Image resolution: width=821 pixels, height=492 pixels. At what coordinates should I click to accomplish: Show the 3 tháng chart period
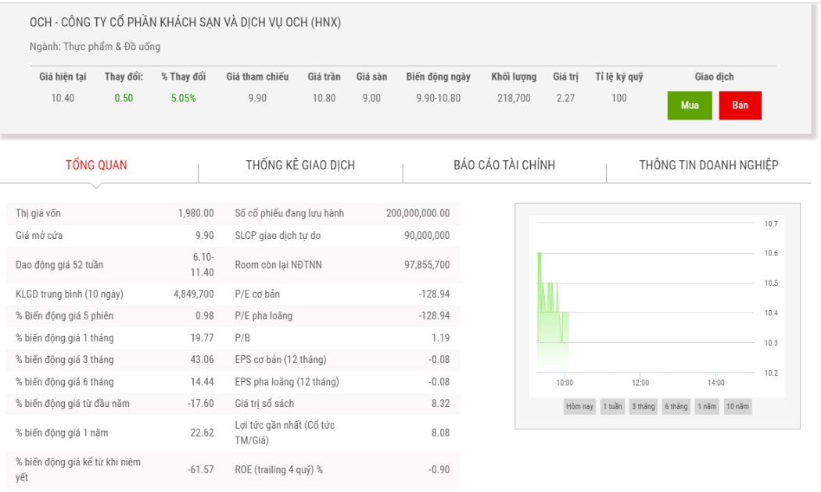tap(643, 407)
